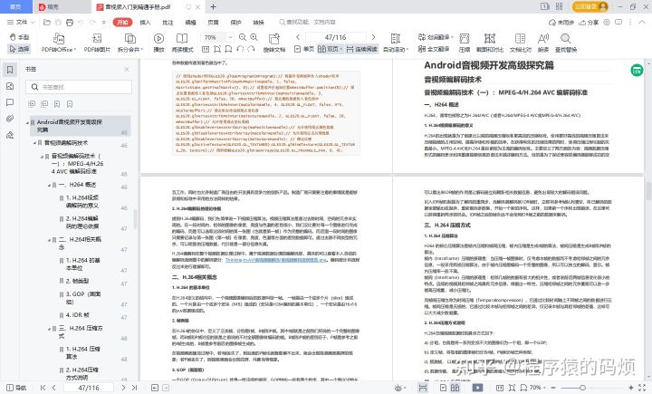Open word-selection translate options
The height and width of the screenshot is (394, 652).
pyautogui.click(x=436, y=37)
